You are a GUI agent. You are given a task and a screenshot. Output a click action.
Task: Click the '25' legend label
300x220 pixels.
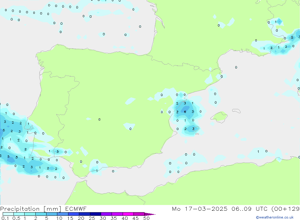[x=92, y=218]
